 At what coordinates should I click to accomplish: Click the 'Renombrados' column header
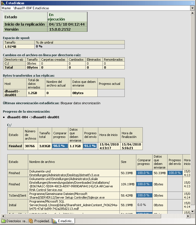[113, 60]
